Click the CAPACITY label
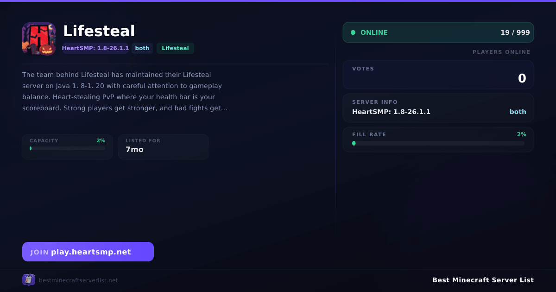This screenshot has width=556, height=292. point(44,140)
